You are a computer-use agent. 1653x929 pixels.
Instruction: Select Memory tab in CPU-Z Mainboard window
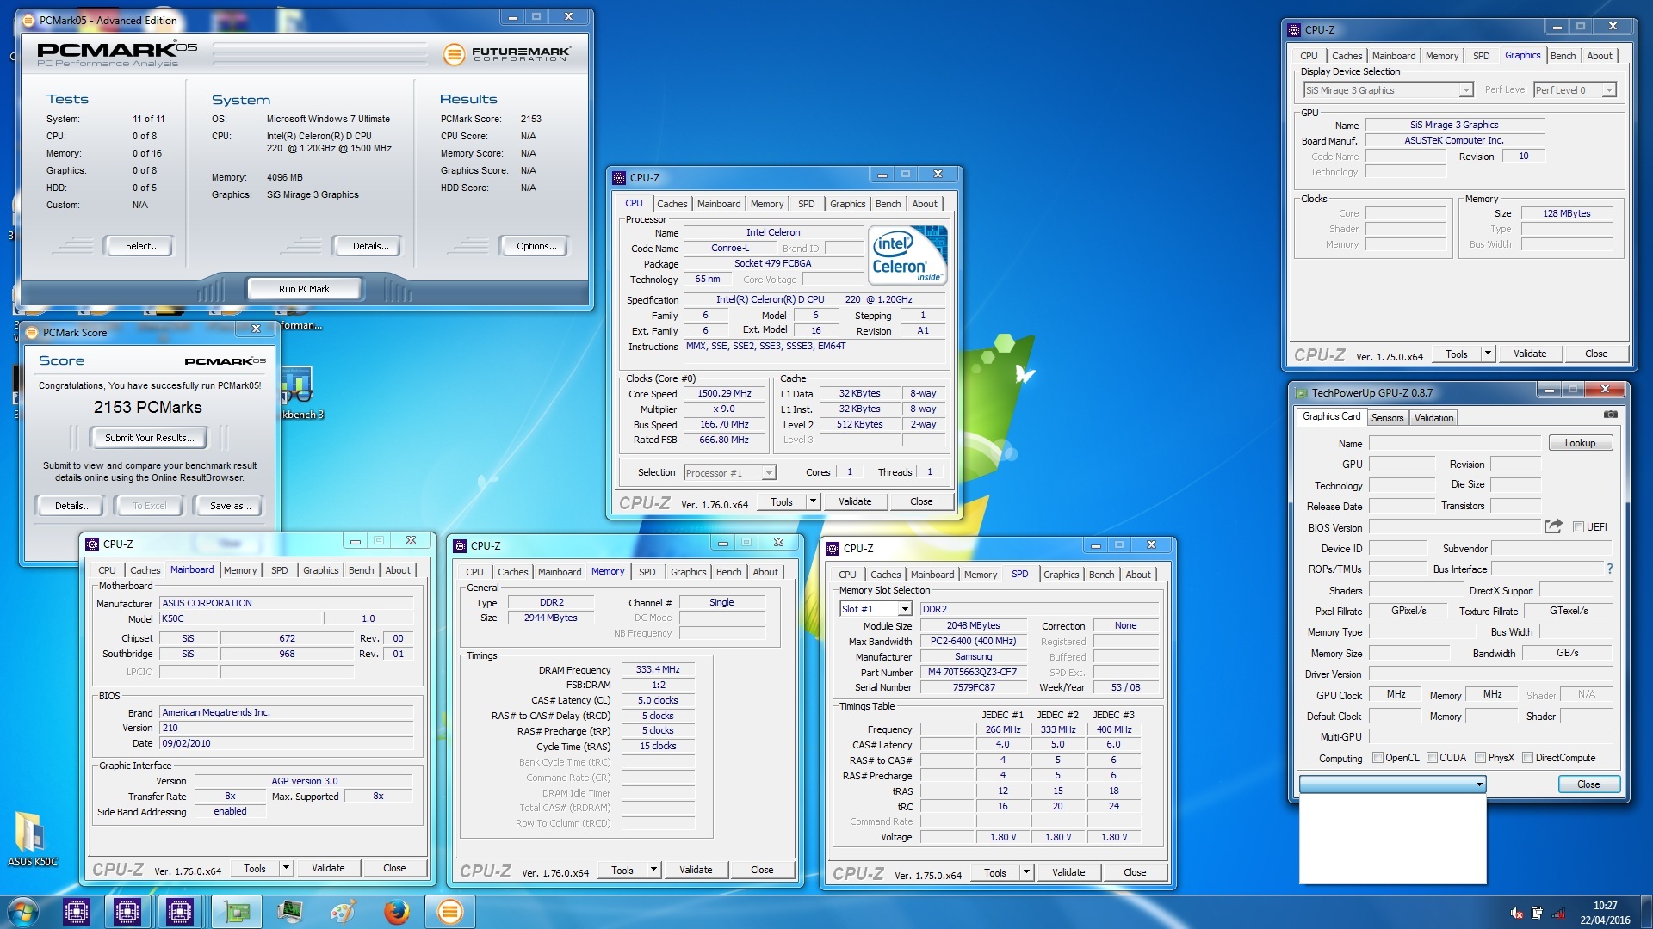point(240,570)
